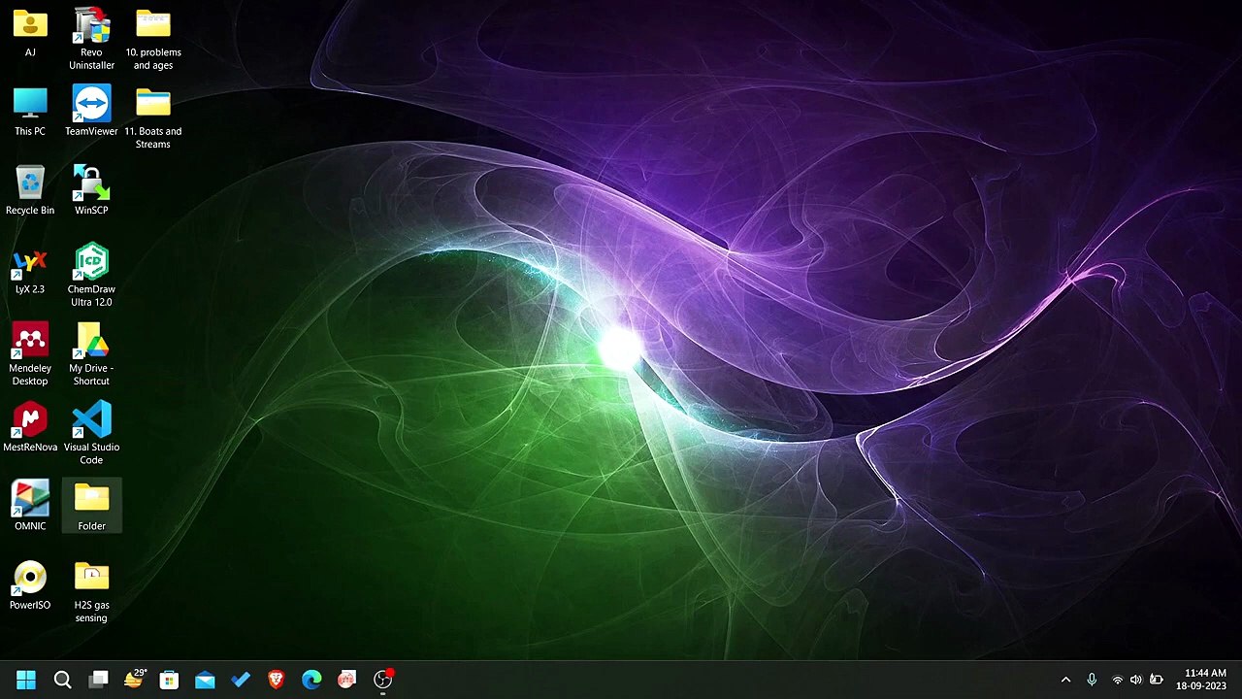Select the Recycle Bin icon

point(30,190)
